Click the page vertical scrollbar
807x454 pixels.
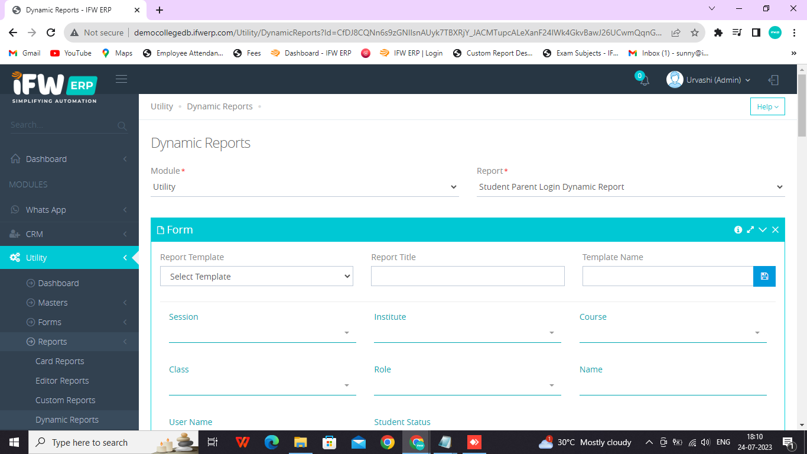802,106
